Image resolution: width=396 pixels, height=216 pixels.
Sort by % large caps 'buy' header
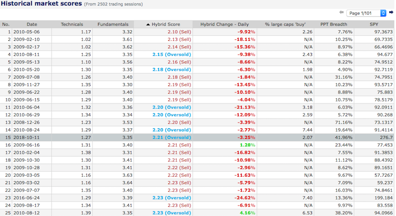coord(285,24)
